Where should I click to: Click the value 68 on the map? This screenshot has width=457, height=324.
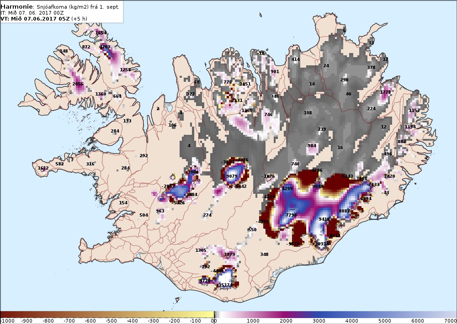pyautogui.click(x=197, y=82)
